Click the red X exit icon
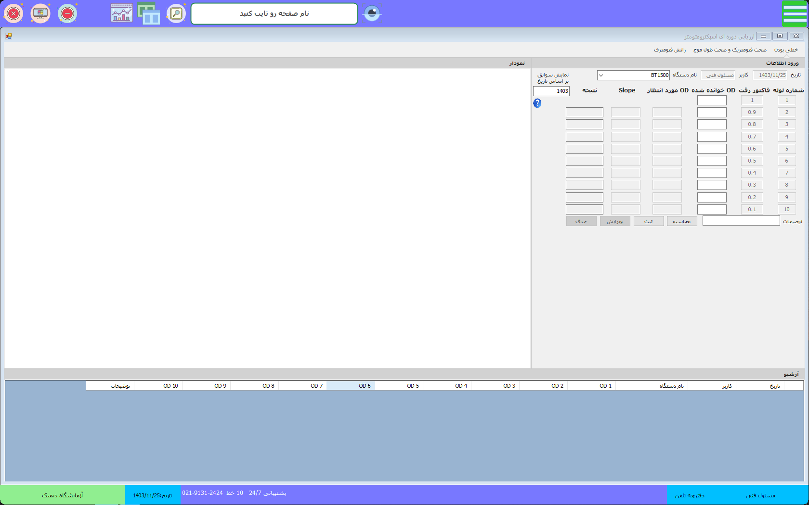Viewport: 809px width, 505px height. coord(13,13)
